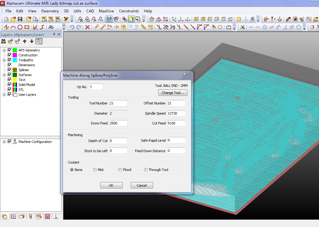Open geometry toolbar overflow chevron after Ab
The image size is (319, 227).
pyautogui.click(x=64, y=27)
